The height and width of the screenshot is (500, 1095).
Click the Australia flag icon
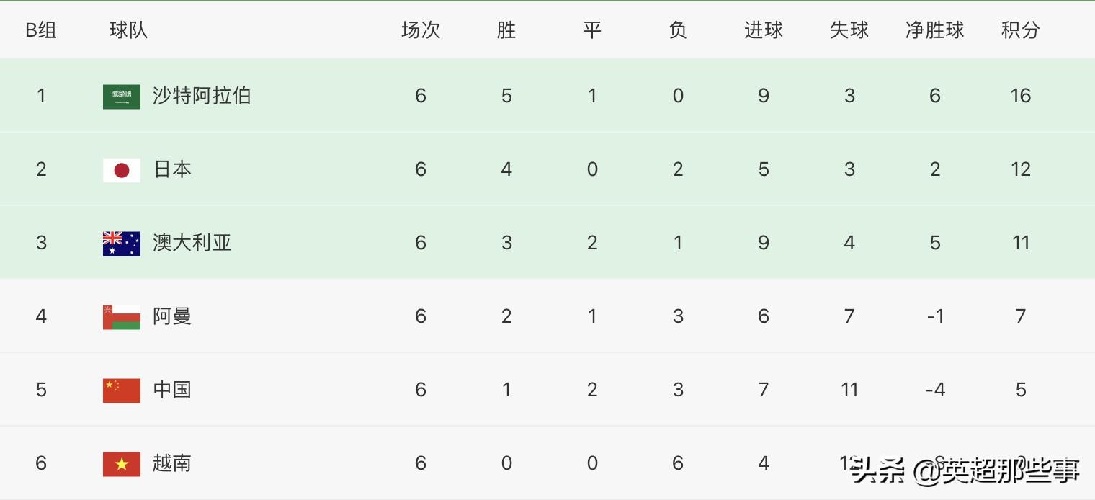click(122, 244)
